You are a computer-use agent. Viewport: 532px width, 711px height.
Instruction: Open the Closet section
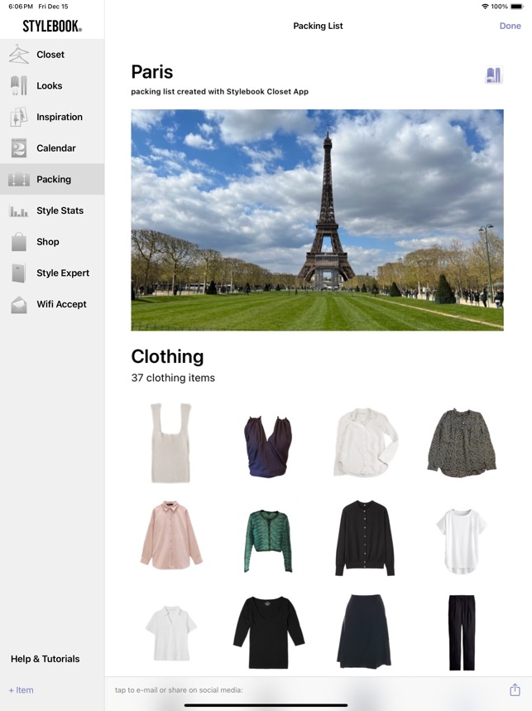[52, 55]
